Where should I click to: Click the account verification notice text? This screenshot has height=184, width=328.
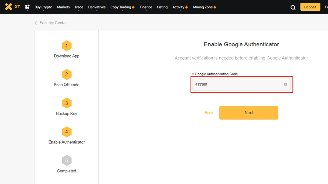point(241,58)
